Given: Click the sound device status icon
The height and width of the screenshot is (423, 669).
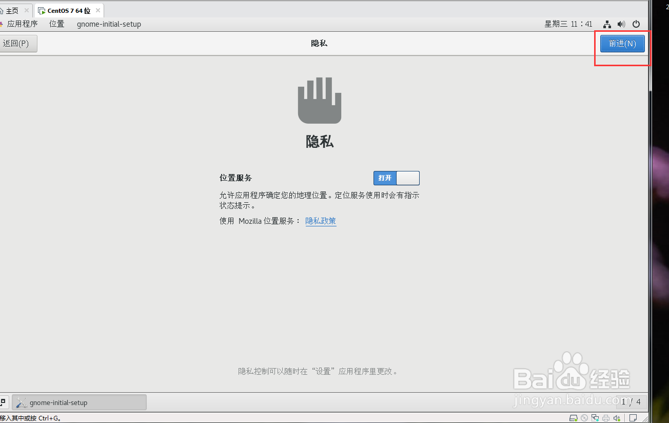Looking at the screenshot, I should (617, 418).
